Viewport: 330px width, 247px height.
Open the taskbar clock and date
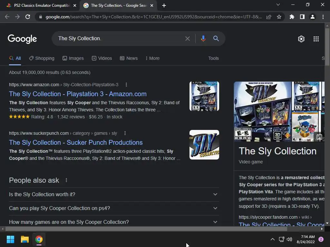click(306, 239)
